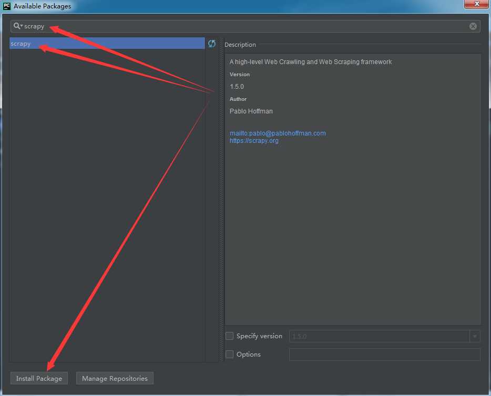Select the scrapy package in the list
The width and height of the screenshot is (491, 396).
107,44
